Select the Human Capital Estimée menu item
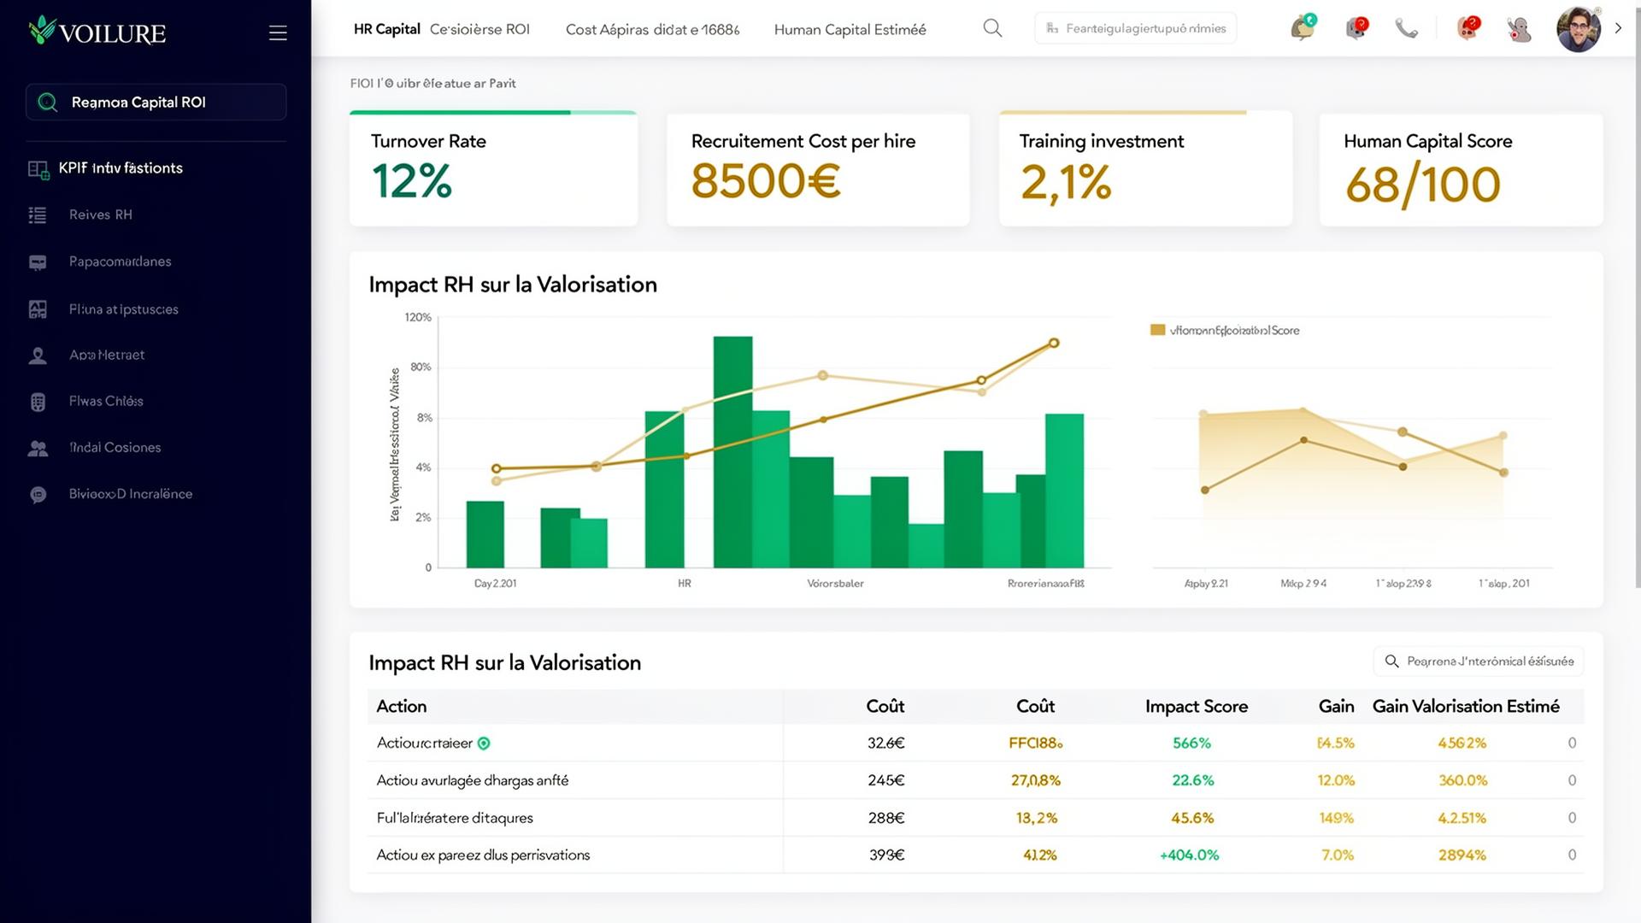Screen dimensions: 1641x923 850,29
